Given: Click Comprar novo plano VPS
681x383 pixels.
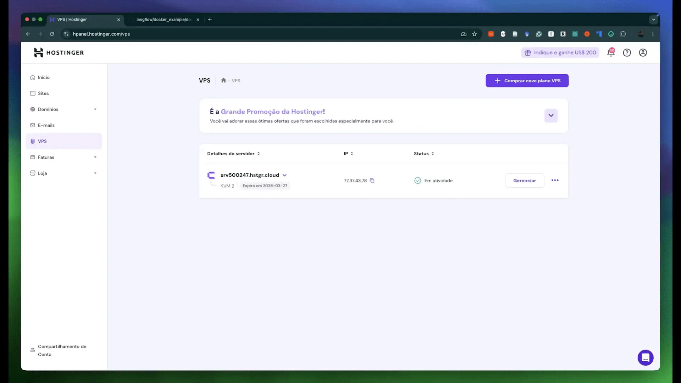Looking at the screenshot, I should tap(527, 81).
